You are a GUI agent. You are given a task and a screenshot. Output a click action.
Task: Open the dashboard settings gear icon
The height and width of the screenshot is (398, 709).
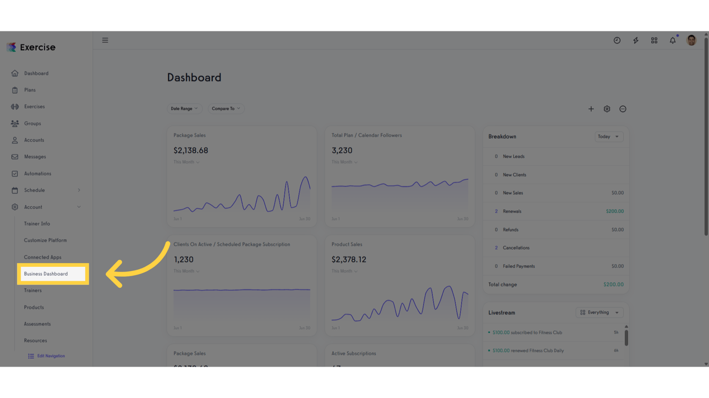coord(607,109)
